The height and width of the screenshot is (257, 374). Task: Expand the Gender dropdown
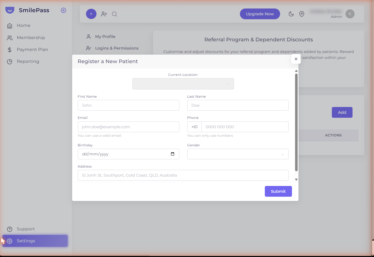click(x=238, y=154)
